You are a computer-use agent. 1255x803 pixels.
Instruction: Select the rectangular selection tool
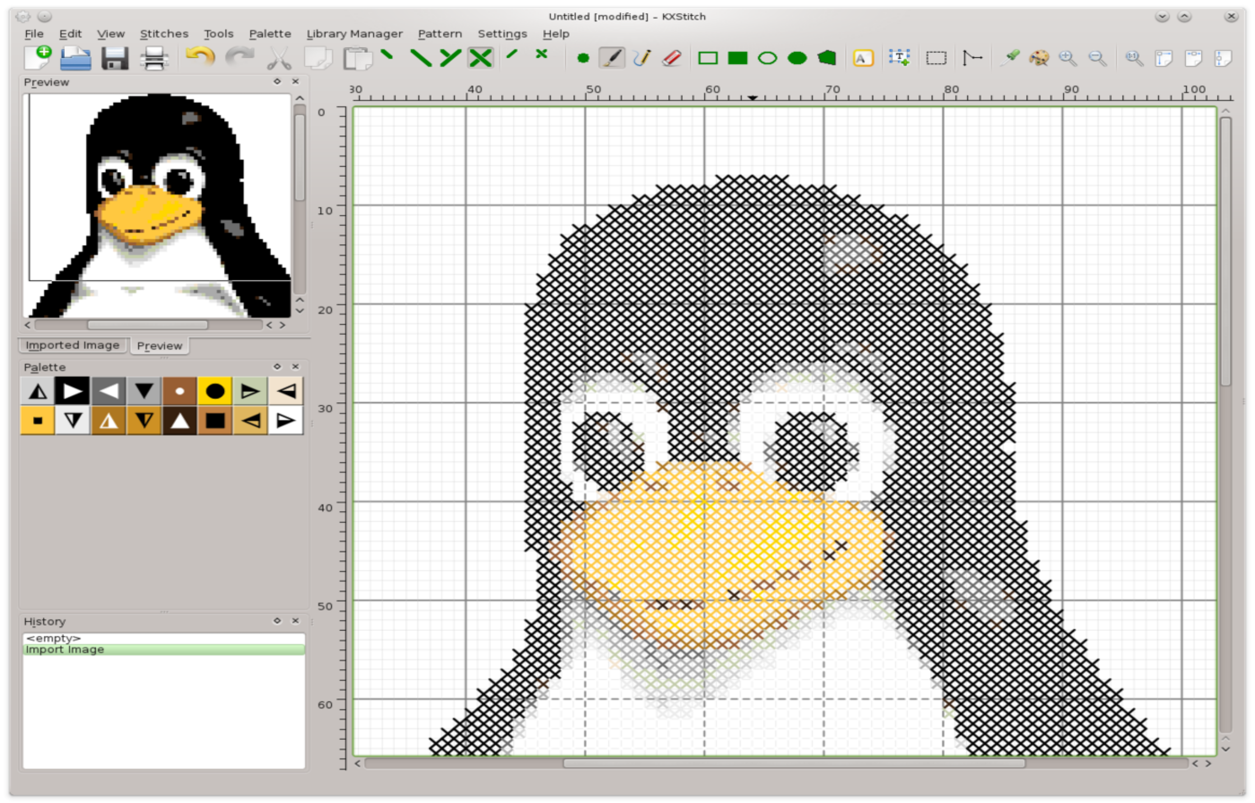tap(936, 58)
